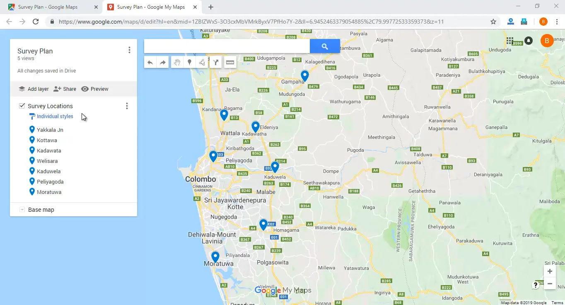
Task: Click the map pin at Kaduwela
Action: click(x=275, y=167)
